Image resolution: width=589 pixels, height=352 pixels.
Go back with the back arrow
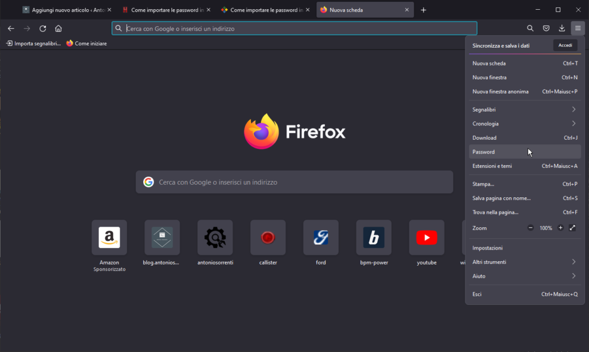[x=11, y=29]
